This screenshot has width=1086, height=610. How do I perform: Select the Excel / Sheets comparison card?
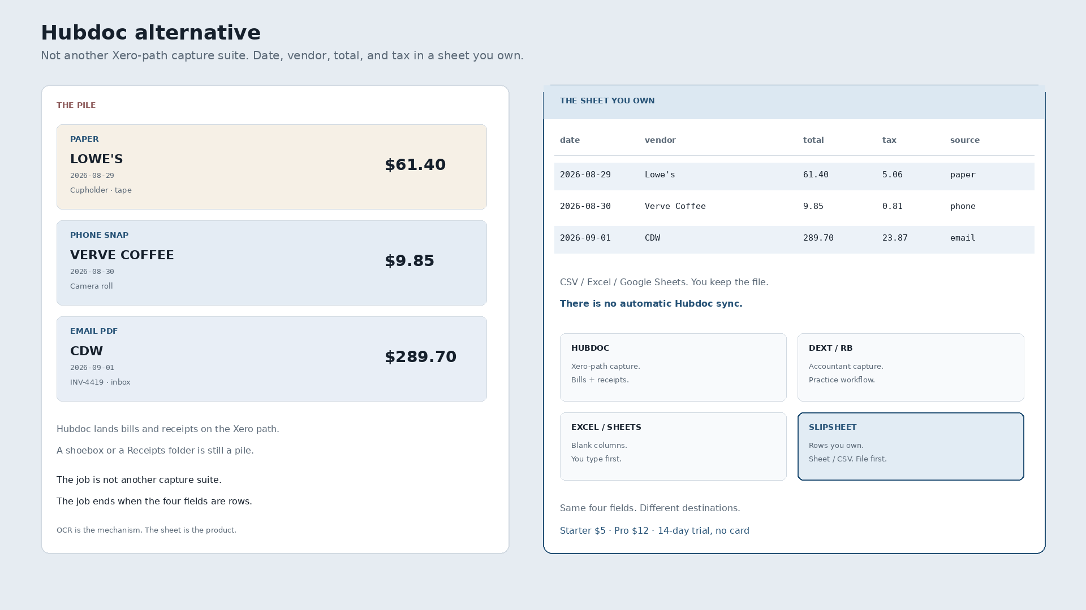click(673, 446)
